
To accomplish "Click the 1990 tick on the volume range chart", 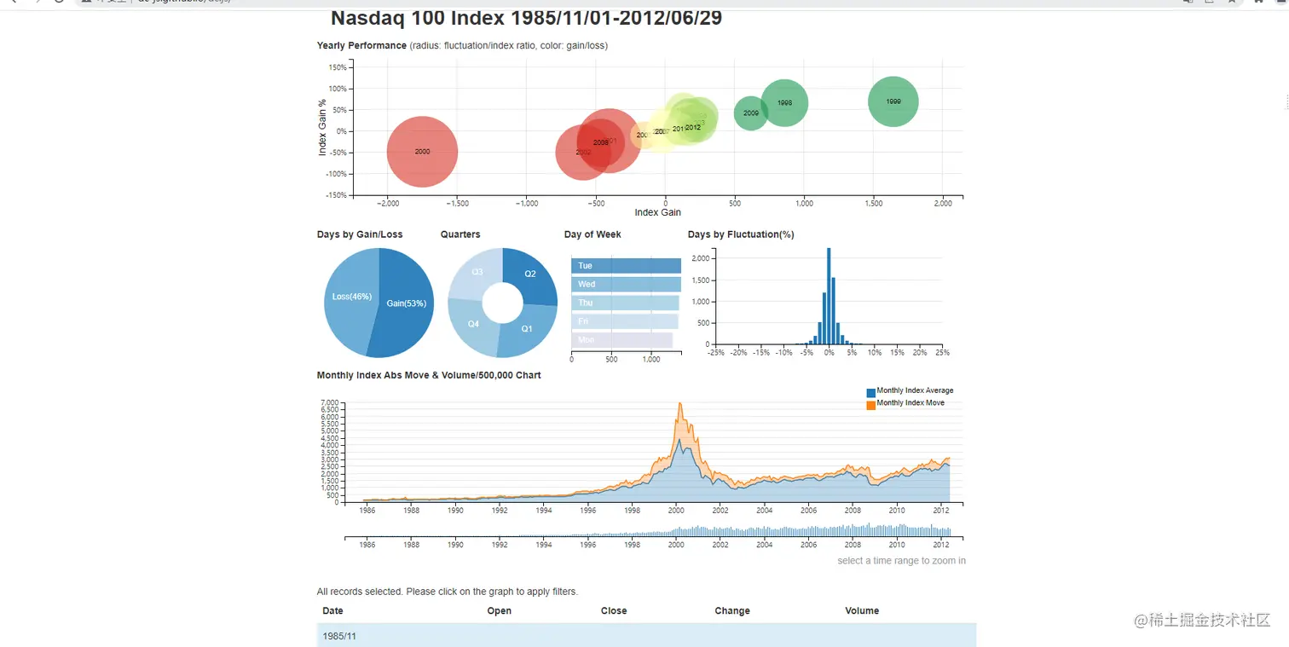I will (x=455, y=544).
